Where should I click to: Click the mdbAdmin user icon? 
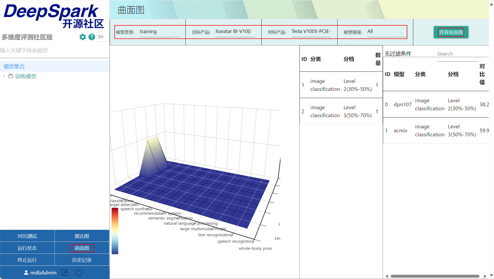pos(26,273)
